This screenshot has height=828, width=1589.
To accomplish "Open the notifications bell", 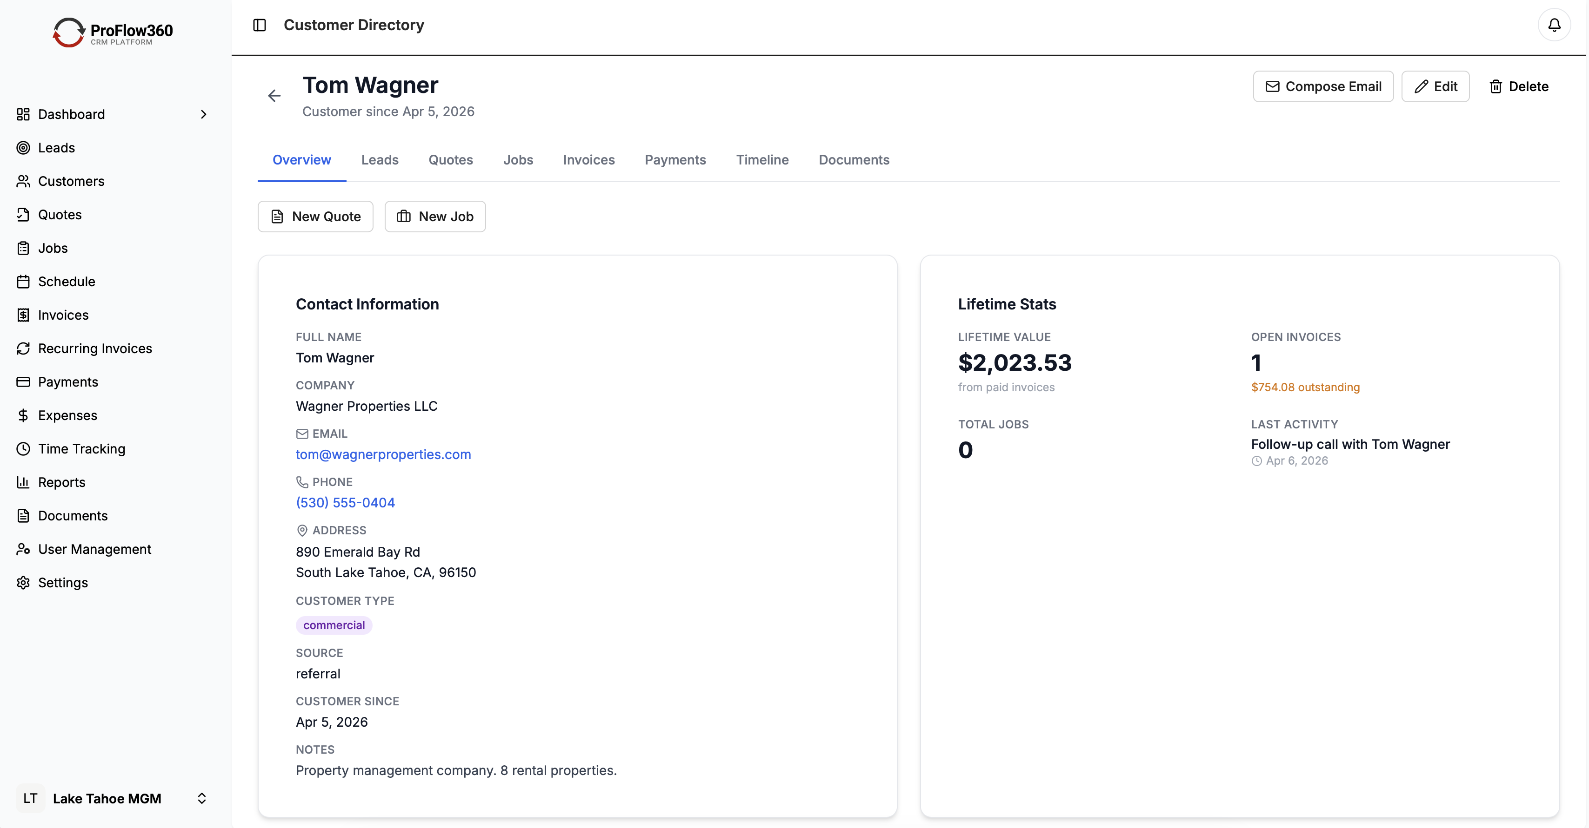I will (x=1554, y=25).
